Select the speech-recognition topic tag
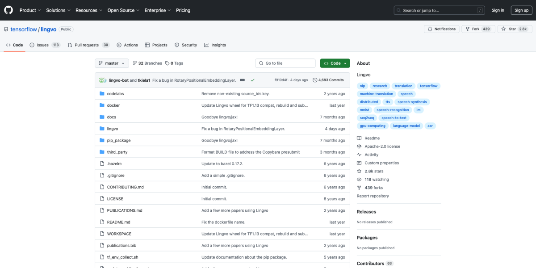 pos(393,110)
